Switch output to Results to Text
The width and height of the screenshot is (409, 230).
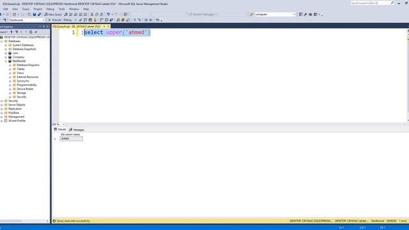(x=118, y=20)
